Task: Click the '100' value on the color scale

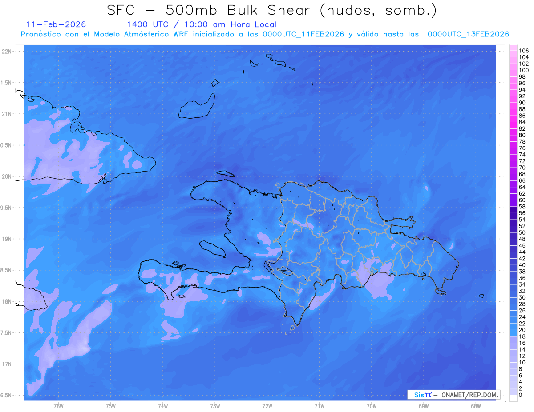Action: (523, 70)
